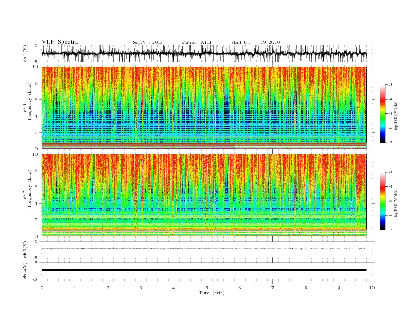
Task: Click the thick ch.4 waveform trace
Action: 204,270
